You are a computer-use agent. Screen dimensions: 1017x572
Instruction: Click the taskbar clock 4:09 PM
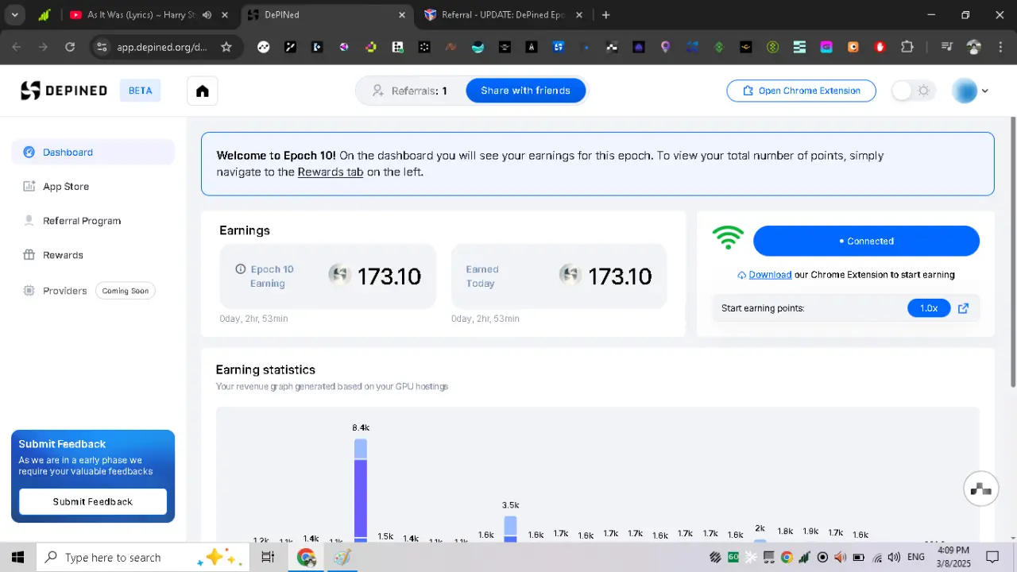tap(953, 550)
